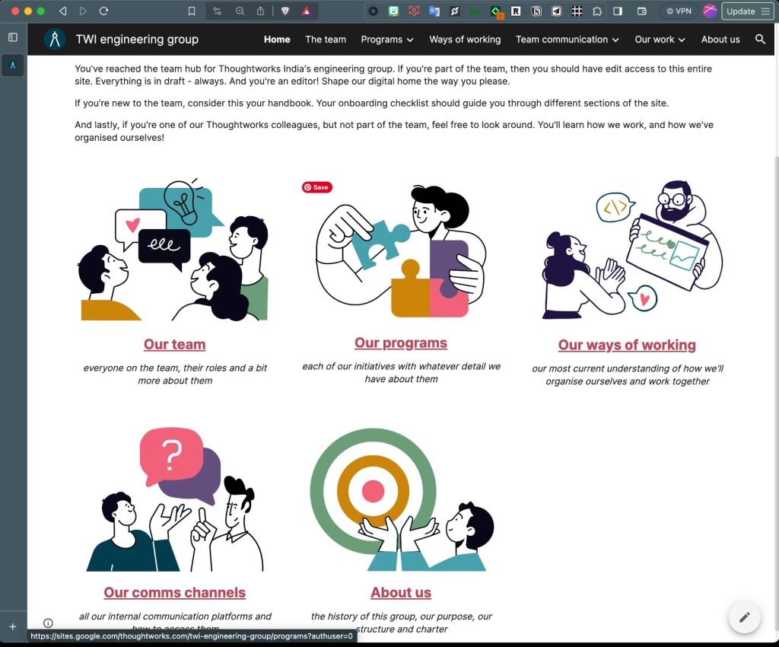Click the search magnifier icon in site header
Screen dimensions: 779x647
point(760,40)
